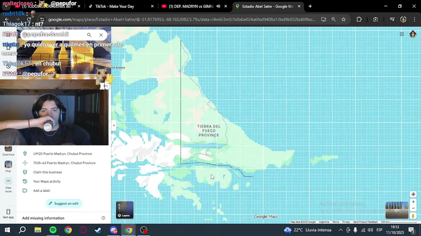Open the volume control in system tray
The width and height of the screenshot is (421, 236).
[x=370, y=230]
